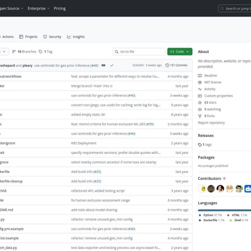Open the pleary author link
251x251 pixels.
click(27, 65)
